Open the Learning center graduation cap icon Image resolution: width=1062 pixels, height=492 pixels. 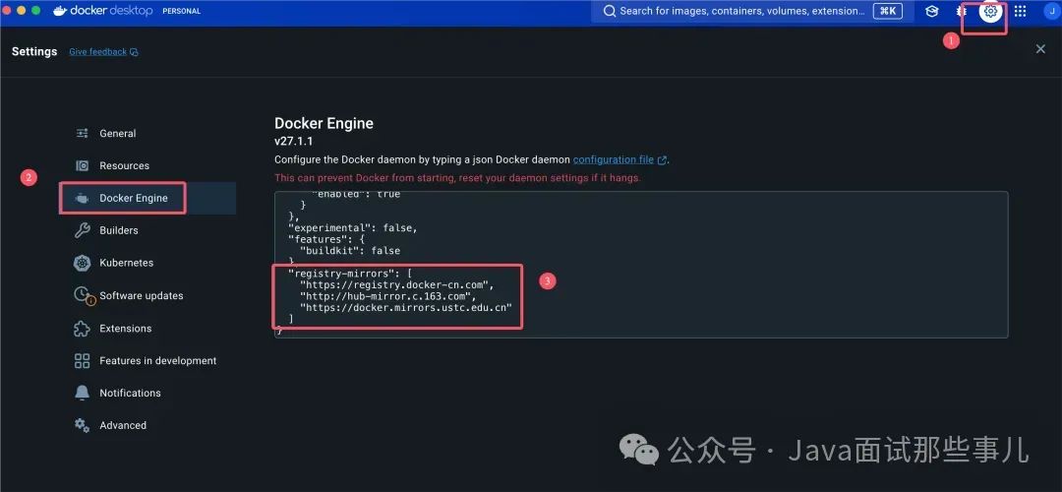click(932, 11)
